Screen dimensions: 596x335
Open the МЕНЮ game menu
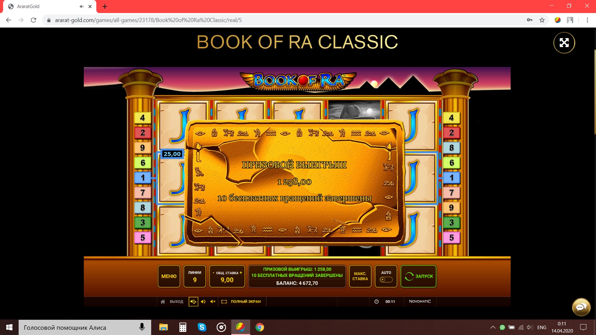click(169, 276)
